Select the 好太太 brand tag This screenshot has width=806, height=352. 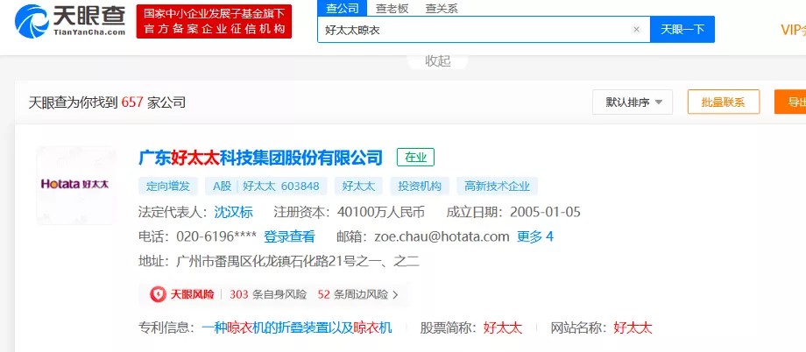coord(358,186)
